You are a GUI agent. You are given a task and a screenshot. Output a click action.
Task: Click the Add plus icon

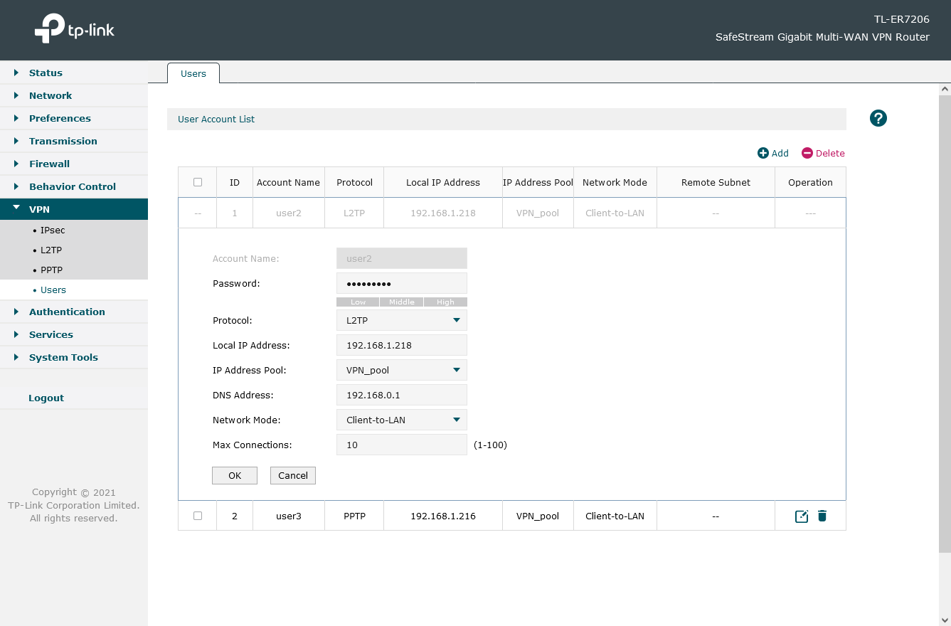click(763, 153)
